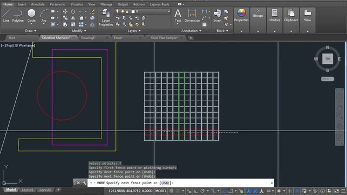
Task: Click the new drawing tab plus button
Action: [x=191, y=38]
